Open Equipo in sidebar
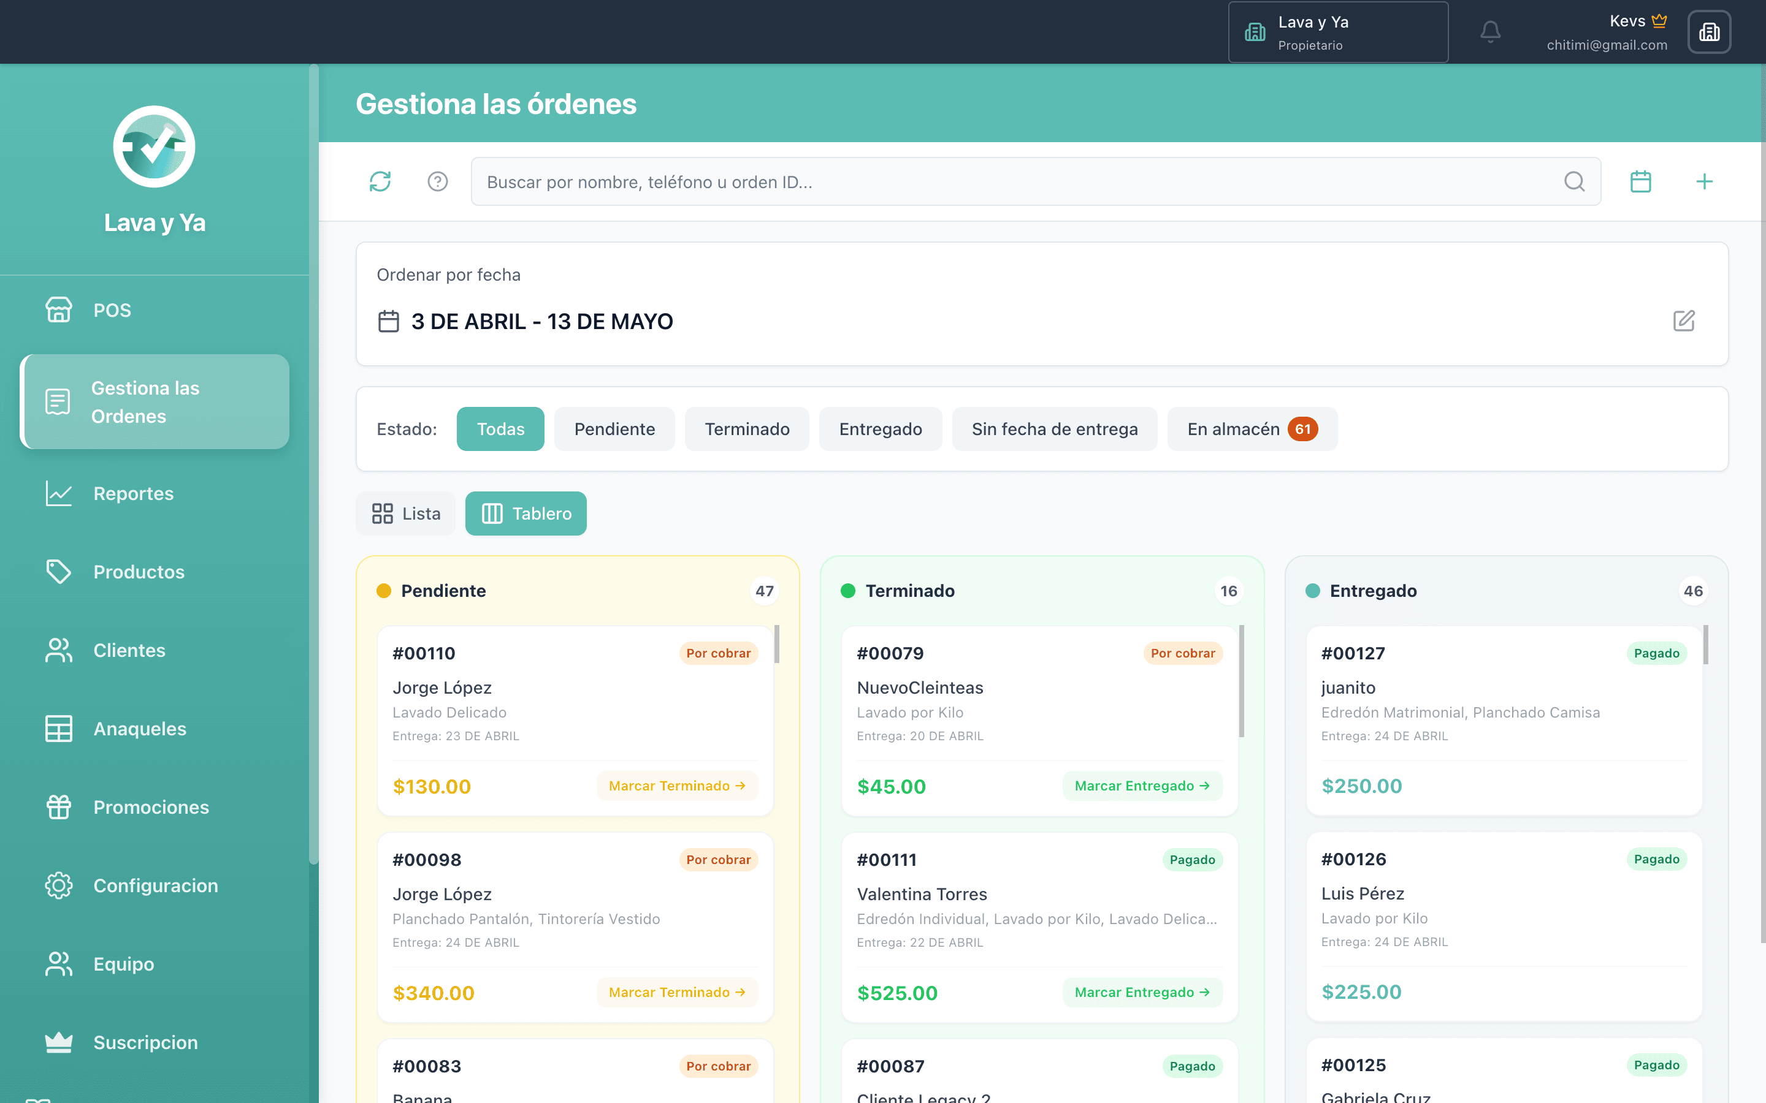1766x1103 pixels. pyautogui.click(x=155, y=964)
